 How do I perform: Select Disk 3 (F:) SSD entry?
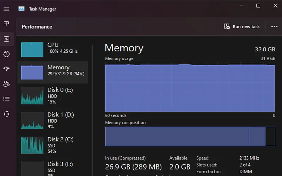coord(53,168)
